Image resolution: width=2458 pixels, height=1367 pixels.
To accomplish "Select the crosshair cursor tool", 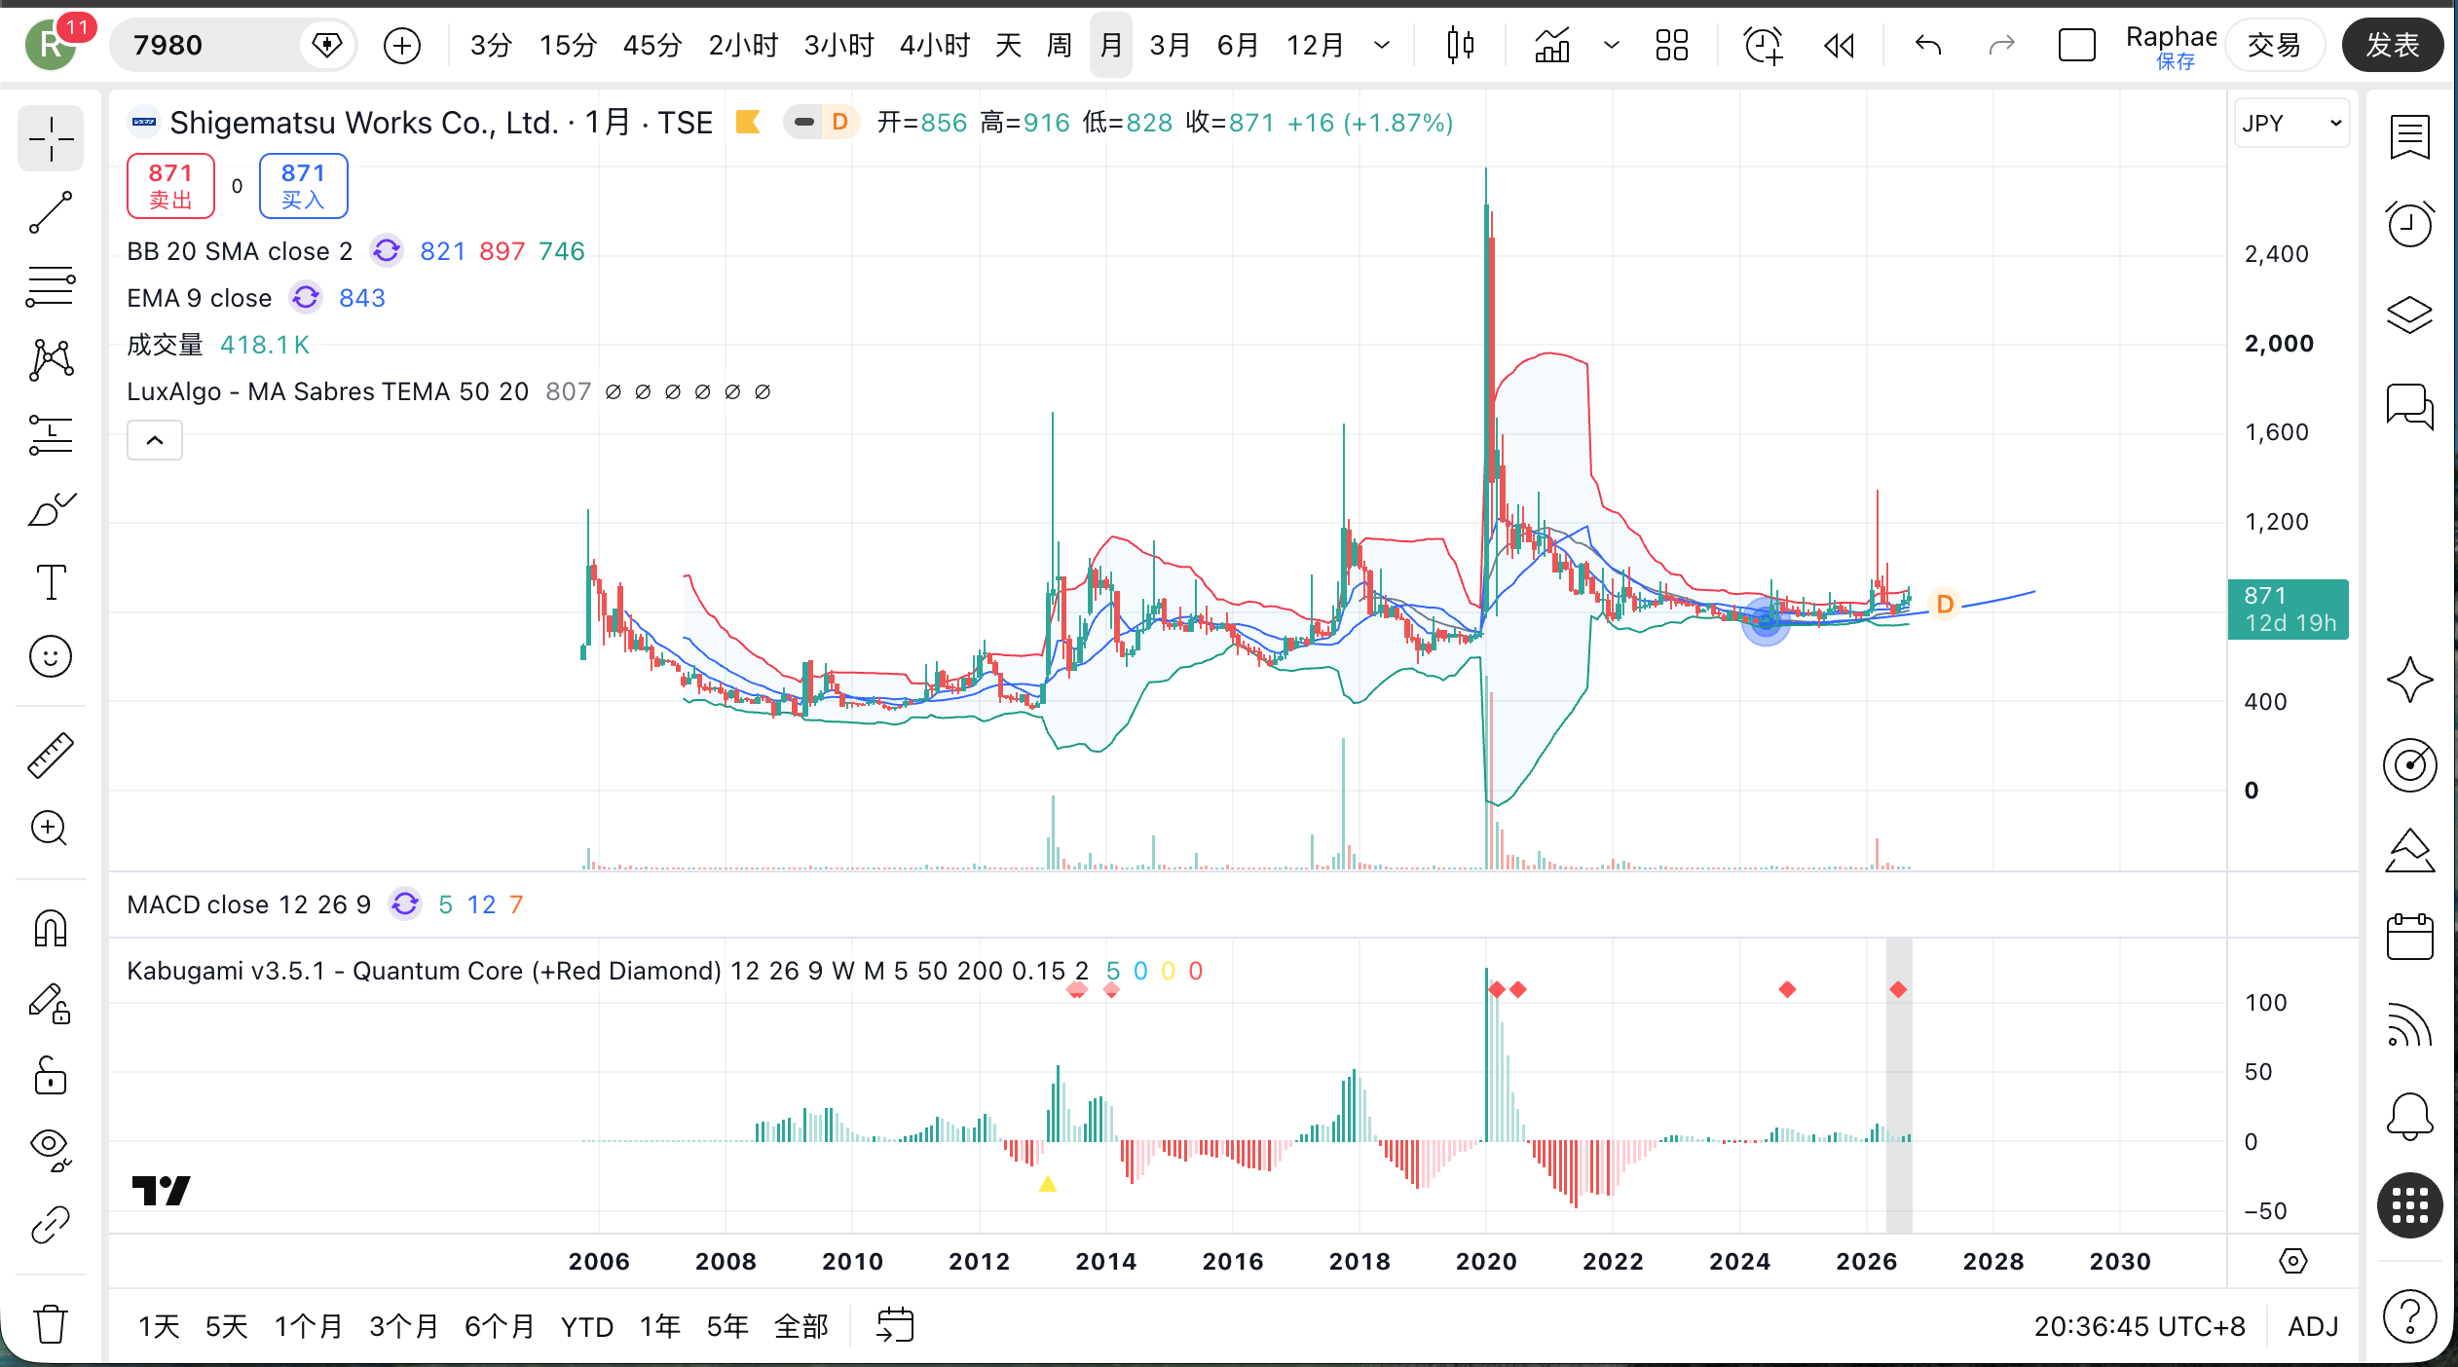I will click(51, 138).
